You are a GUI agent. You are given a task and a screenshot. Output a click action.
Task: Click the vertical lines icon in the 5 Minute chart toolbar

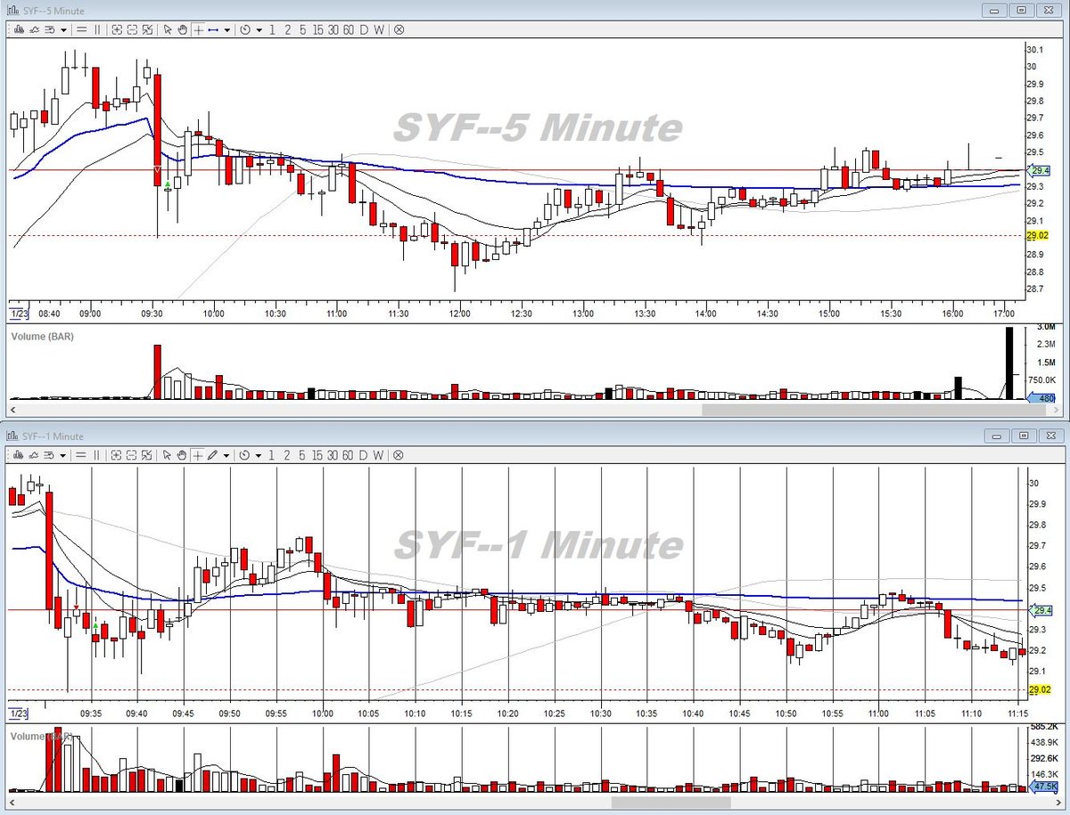coord(97,29)
